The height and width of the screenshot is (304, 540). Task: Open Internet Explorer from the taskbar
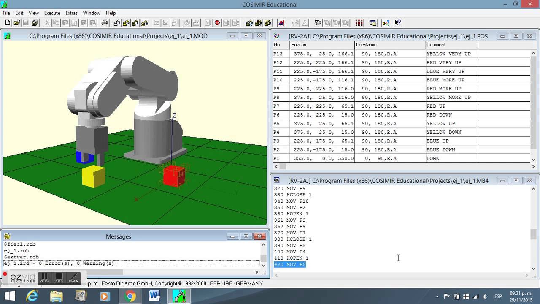(x=32, y=296)
